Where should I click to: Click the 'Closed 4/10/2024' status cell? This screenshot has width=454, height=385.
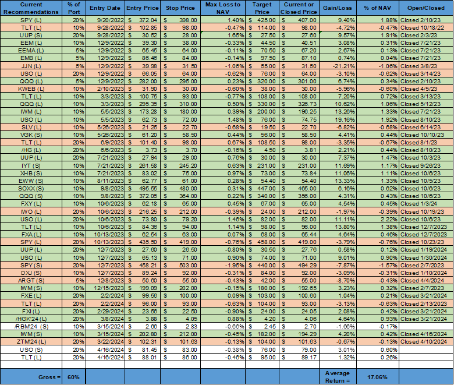(x=426, y=342)
